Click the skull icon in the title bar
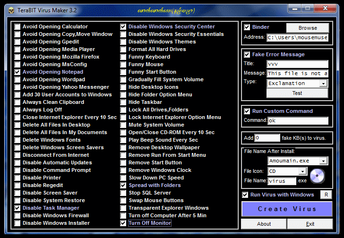 pos(11,10)
